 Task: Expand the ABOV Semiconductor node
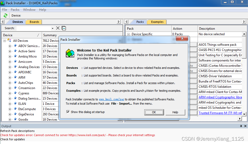tap(10, 46)
